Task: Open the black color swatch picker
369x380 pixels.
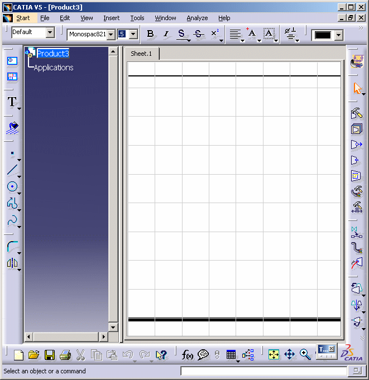Action: (338, 35)
